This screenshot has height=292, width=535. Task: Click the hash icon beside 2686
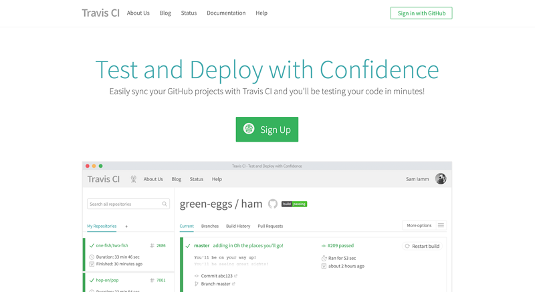click(x=152, y=245)
